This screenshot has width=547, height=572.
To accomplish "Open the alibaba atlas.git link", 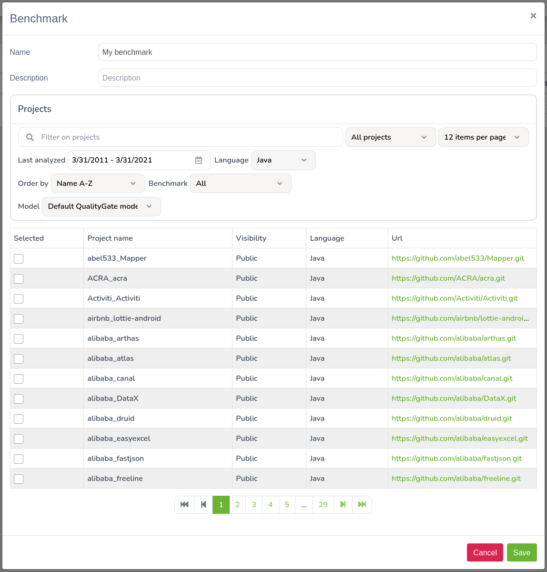I will pyautogui.click(x=451, y=358).
